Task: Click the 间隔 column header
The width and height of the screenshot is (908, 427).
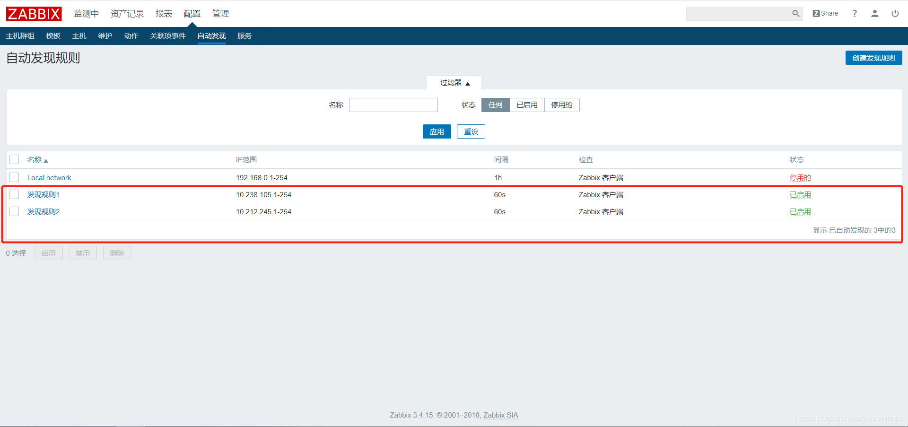Action: click(x=501, y=160)
